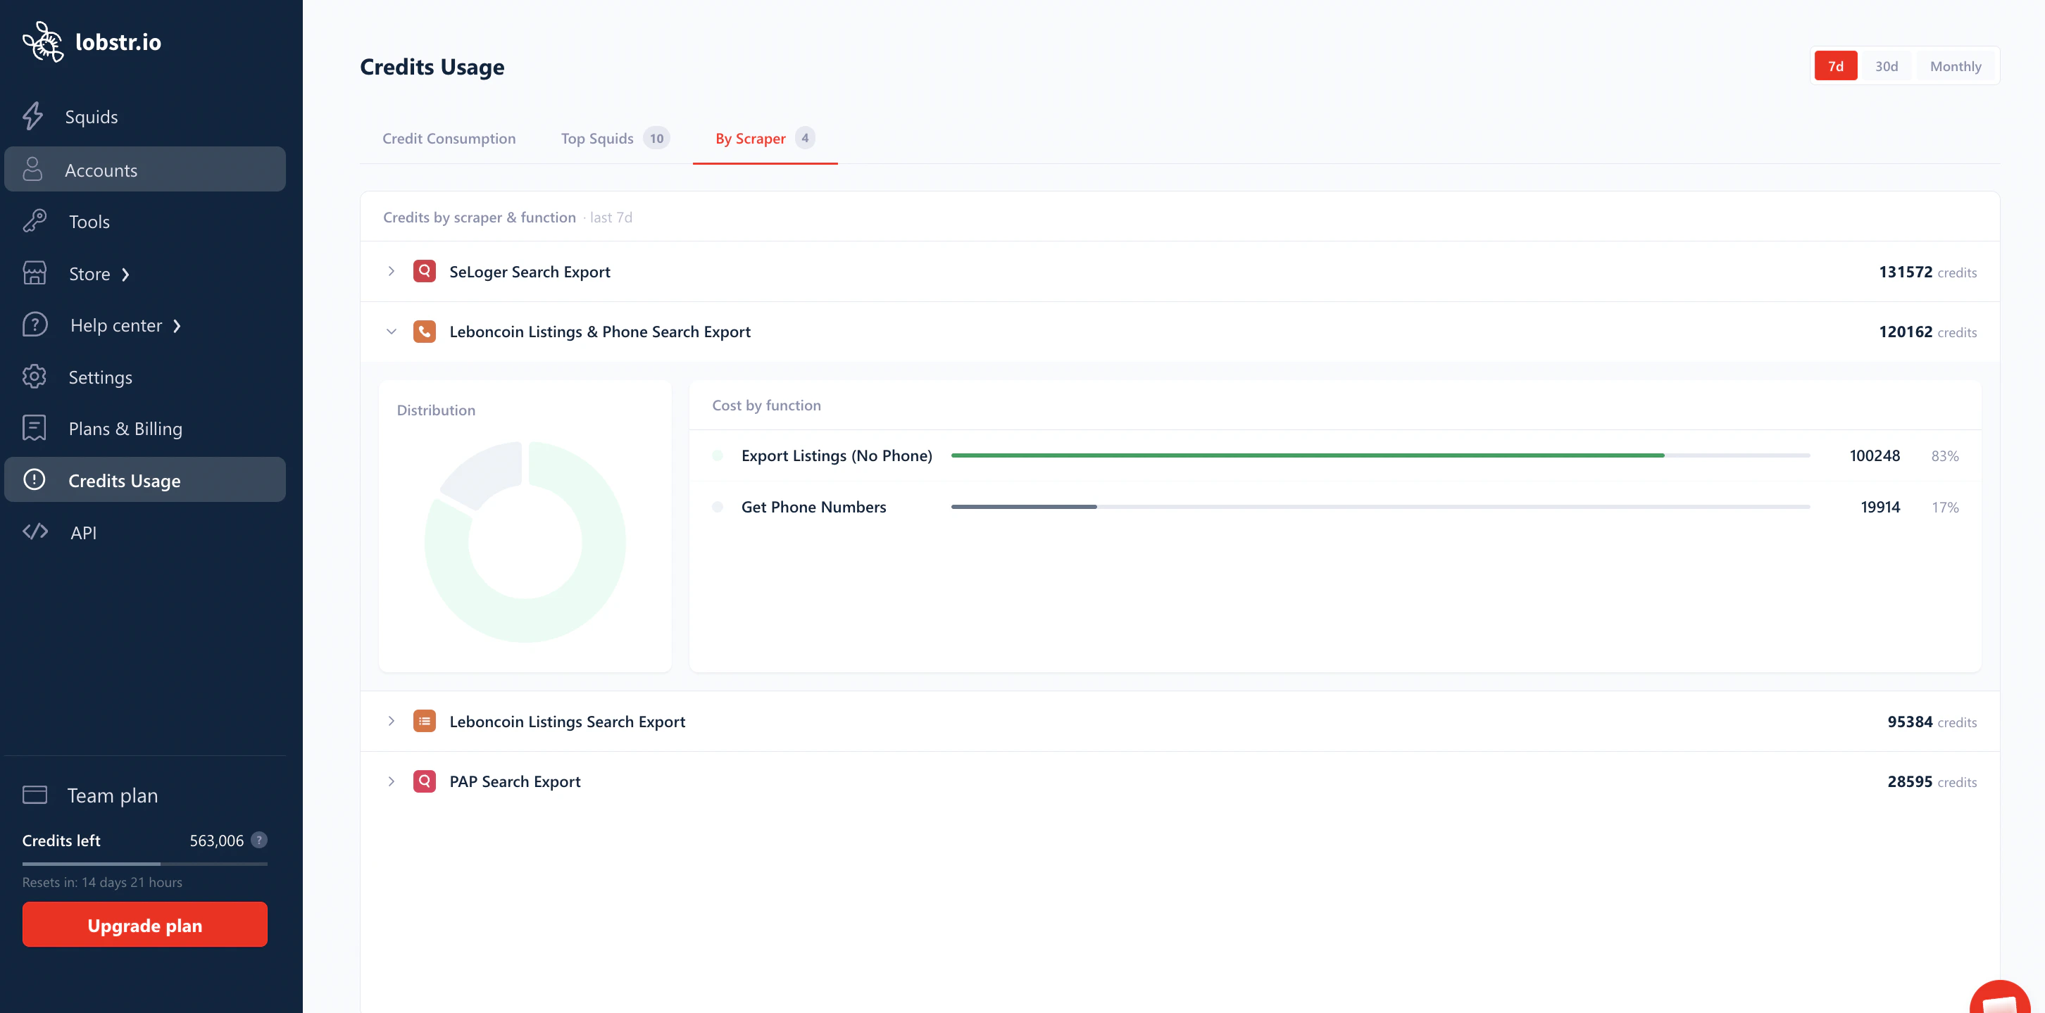Click the Top Squids count badge 10
The image size is (2045, 1013).
656,138
